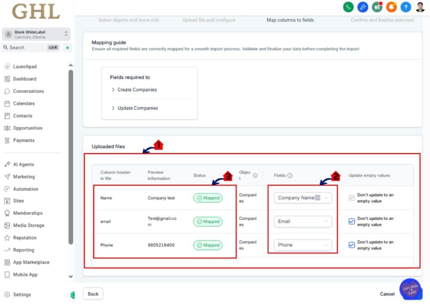Select the AI Agents sidebar icon
Image resolution: width=430 pixels, height=304 pixels.
tap(8, 164)
